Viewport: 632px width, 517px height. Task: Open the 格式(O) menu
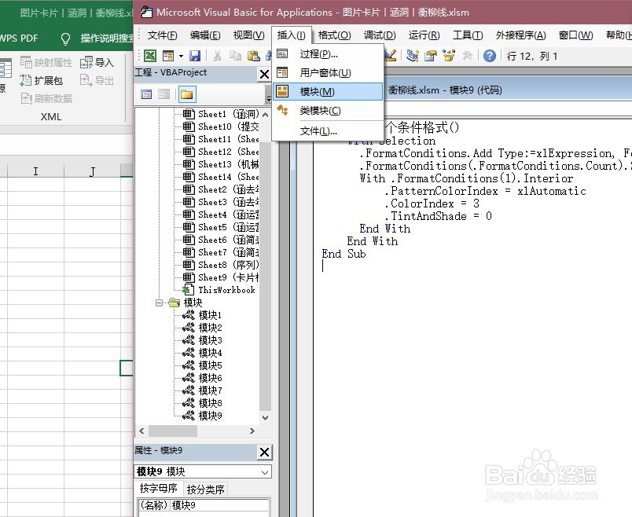[x=334, y=35]
